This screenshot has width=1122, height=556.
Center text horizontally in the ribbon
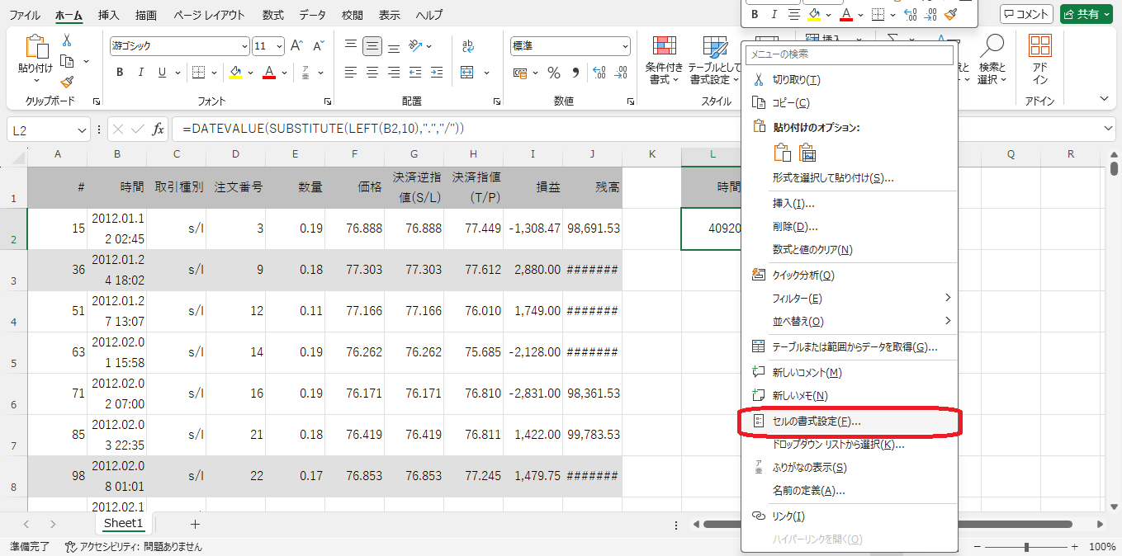point(372,73)
